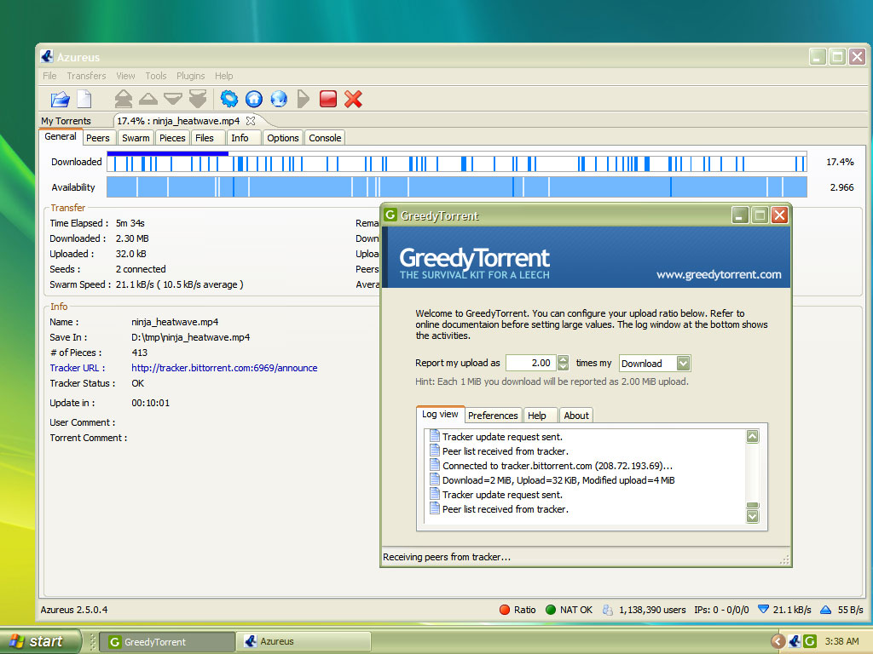Select the Peers tab
Screen dimensions: 873x654
point(98,138)
